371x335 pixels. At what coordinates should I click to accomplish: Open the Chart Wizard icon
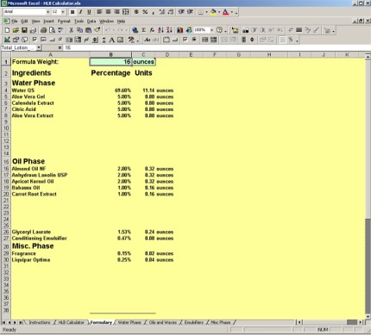[x=180, y=30]
